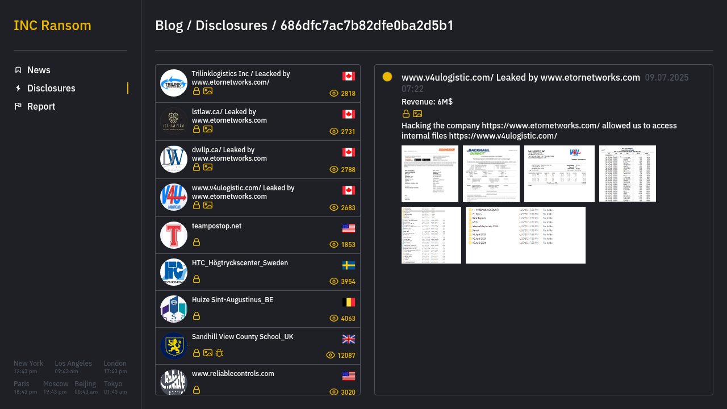Image resolution: width=727 pixels, height=409 pixels.
Task: Open the dwllp.ca disclosure entry
Action: (x=258, y=160)
